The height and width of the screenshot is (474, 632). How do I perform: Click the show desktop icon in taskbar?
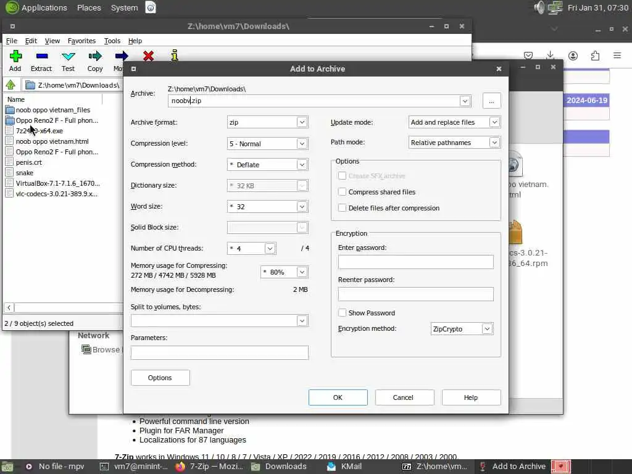(x=7, y=467)
